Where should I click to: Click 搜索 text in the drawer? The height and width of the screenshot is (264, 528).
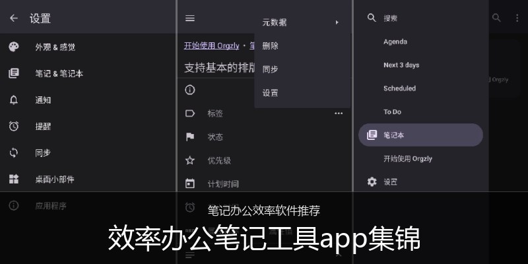[x=391, y=18]
